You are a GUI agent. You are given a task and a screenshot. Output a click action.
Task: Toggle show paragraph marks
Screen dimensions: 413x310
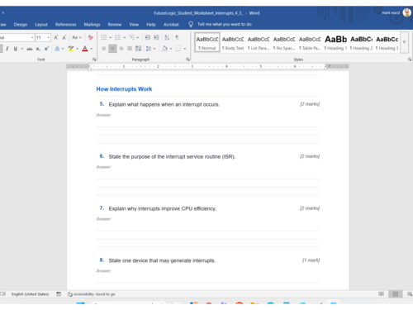tap(177, 37)
